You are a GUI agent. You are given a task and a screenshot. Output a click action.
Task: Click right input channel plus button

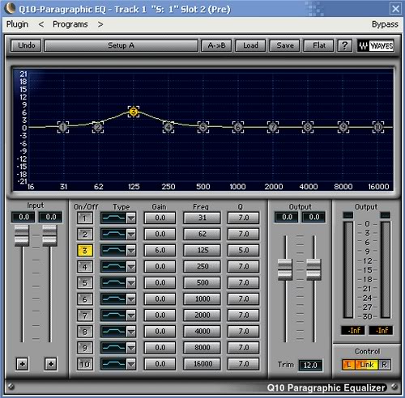point(51,364)
